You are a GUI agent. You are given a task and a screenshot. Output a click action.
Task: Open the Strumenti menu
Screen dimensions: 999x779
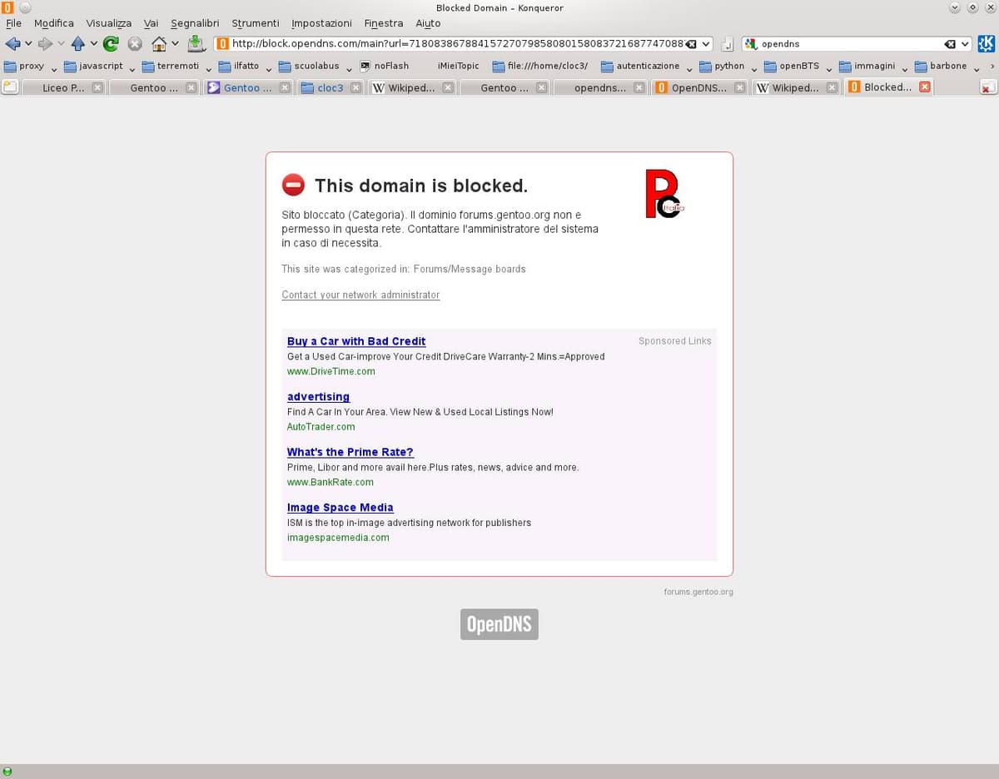click(x=256, y=23)
